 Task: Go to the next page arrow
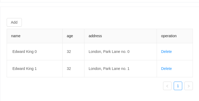189,86
